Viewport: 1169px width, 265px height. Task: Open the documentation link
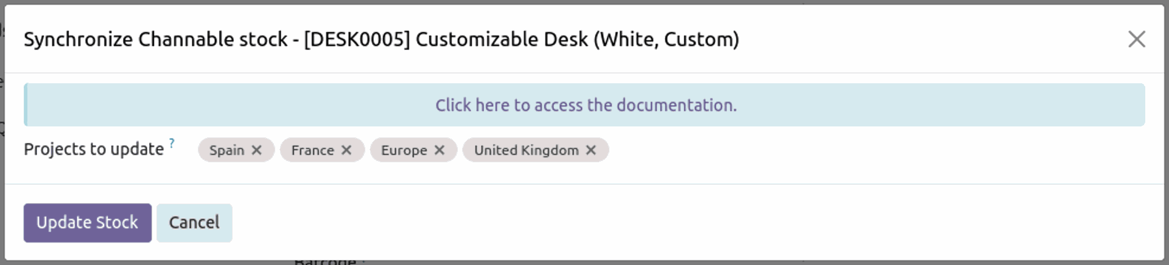point(586,105)
